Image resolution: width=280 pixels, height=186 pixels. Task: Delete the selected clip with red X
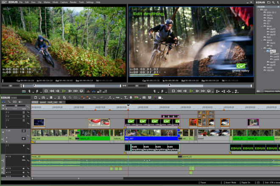[x=82, y=97]
